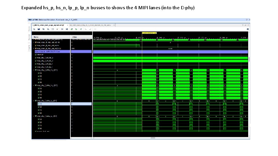The width and height of the screenshot is (278, 156).
Task: Expand the mipi_vid_vc bus
Action: click(x=34, y=42)
